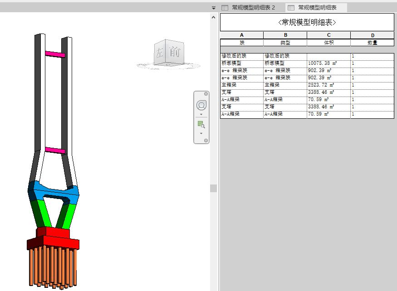Switch to the 常规模型明细表 tab
This screenshot has height=291, width=397.
coord(316,8)
